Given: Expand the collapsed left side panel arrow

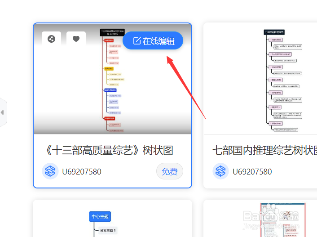Looking at the screenshot, I should (x=2, y=112).
